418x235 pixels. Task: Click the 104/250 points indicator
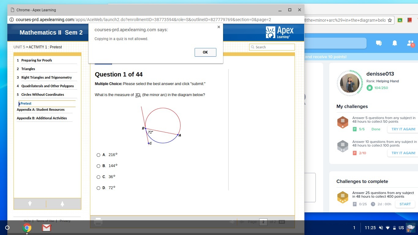(377, 88)
